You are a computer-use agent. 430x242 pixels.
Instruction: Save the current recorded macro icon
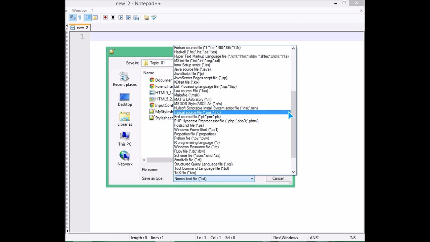coord(136,17)
